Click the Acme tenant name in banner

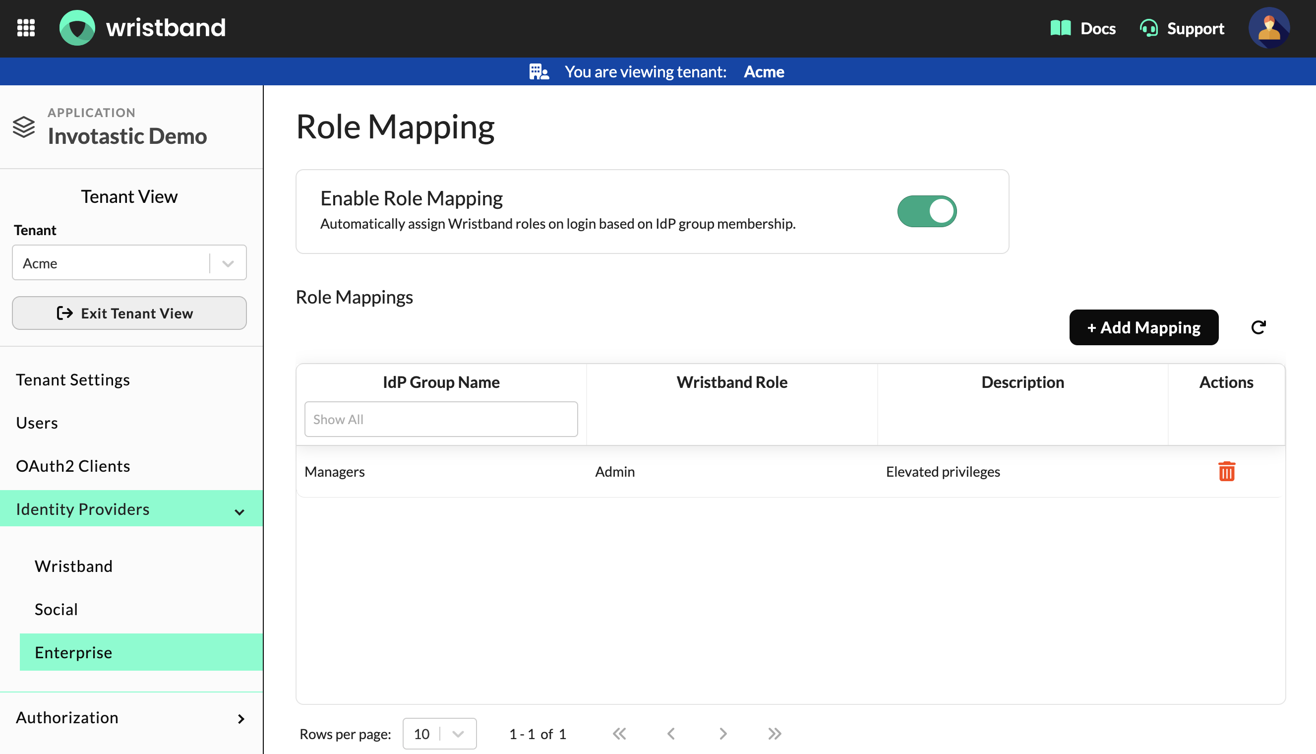point(764,71)
